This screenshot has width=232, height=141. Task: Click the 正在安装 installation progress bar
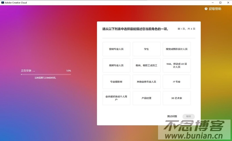pyautogui.click(x=46, y=74)
